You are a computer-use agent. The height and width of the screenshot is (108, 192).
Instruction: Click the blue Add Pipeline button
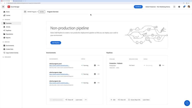pyautogui.click(x=56, y=43)
